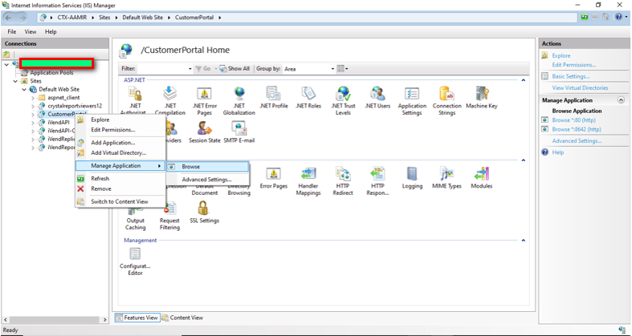
Task: Choose Add Virtual Directory in context menu
Action: click(119, 152)
